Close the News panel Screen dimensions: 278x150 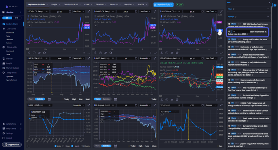coord(270,3)
